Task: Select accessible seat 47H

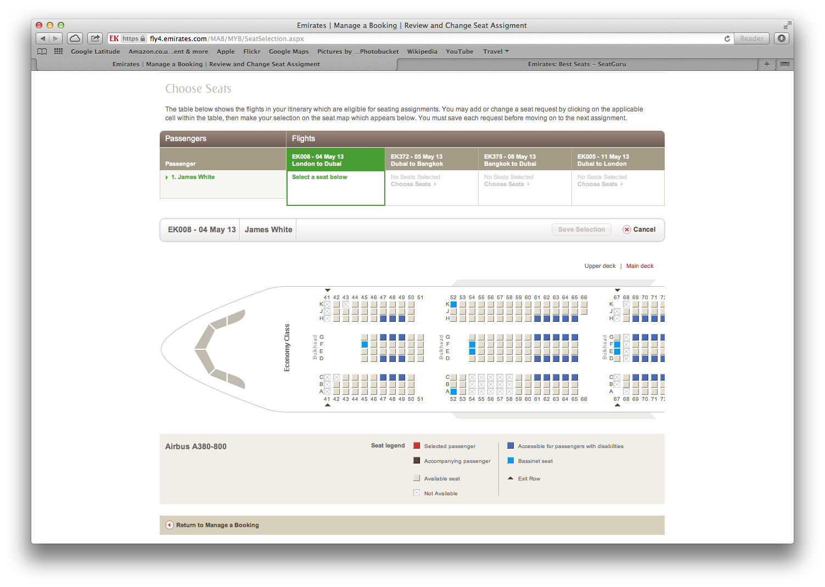Action: pos(383,318)
